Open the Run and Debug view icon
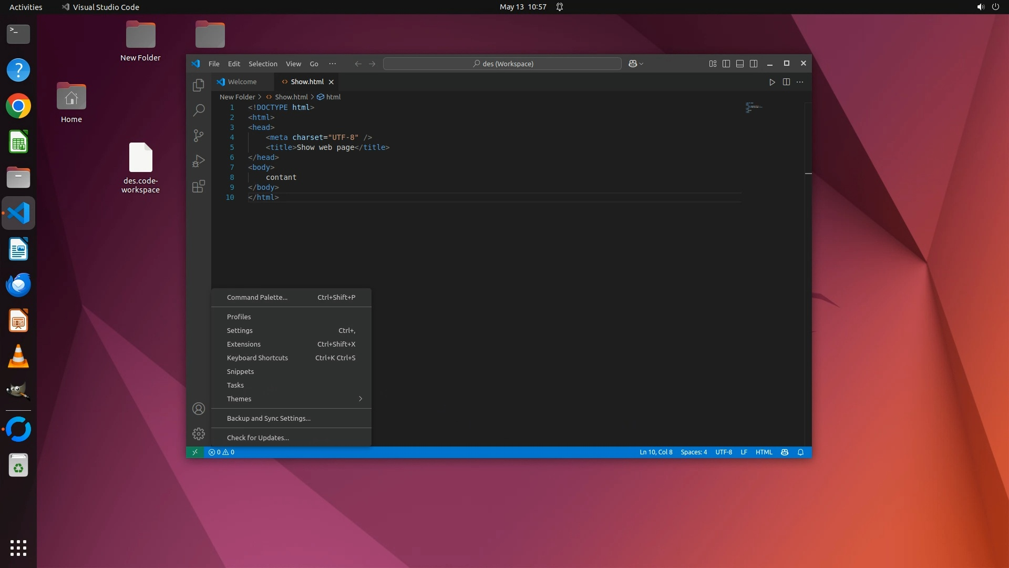Screen dimensions: 1009x568 point(198,161)
